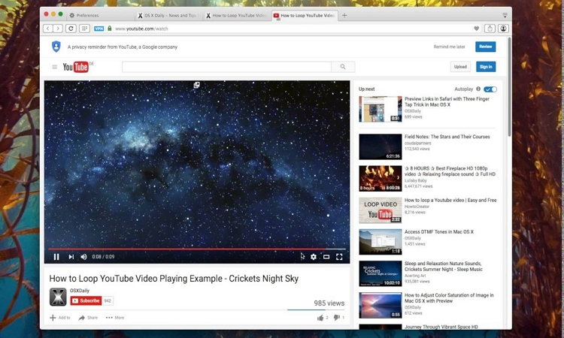564x338 pixels.
Task: Click the red Subscribe button
Action: pos(86,300)
